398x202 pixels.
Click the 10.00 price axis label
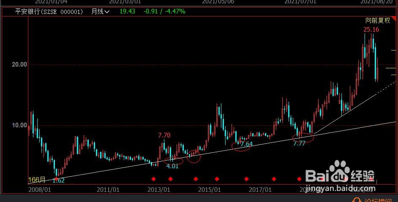coord(19,125)
